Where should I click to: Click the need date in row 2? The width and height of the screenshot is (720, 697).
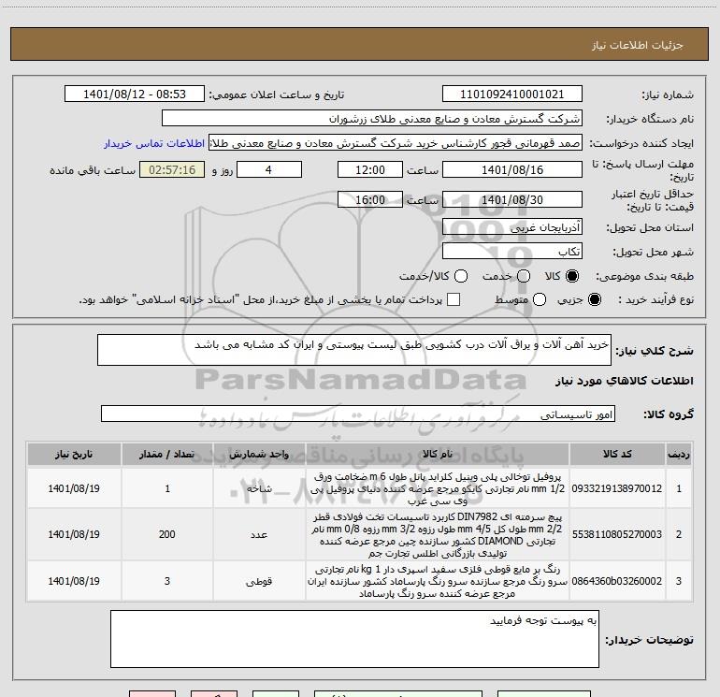pyautogui.click(x=74, y=535)
